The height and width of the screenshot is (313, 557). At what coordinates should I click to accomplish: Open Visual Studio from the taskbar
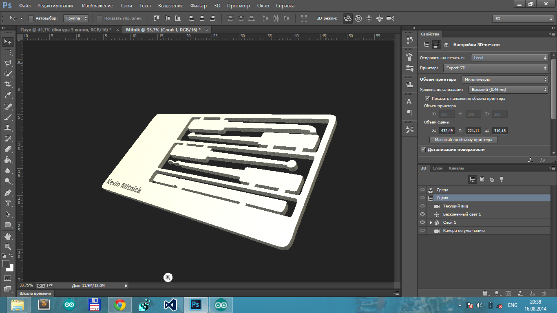[x=170, y=304]
